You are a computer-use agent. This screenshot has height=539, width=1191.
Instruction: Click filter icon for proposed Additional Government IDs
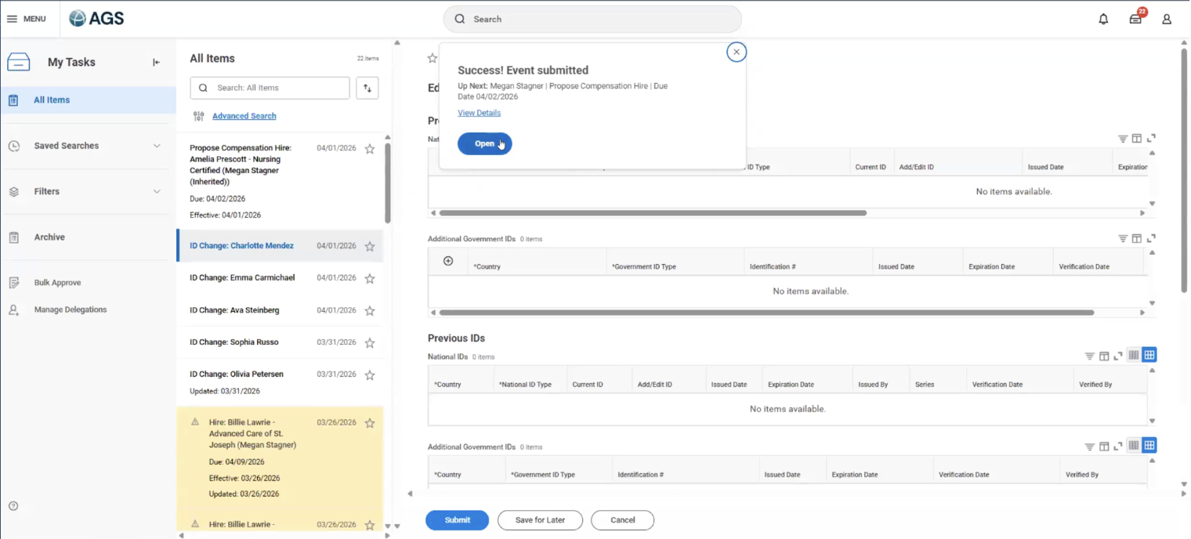pos(1123,239)
